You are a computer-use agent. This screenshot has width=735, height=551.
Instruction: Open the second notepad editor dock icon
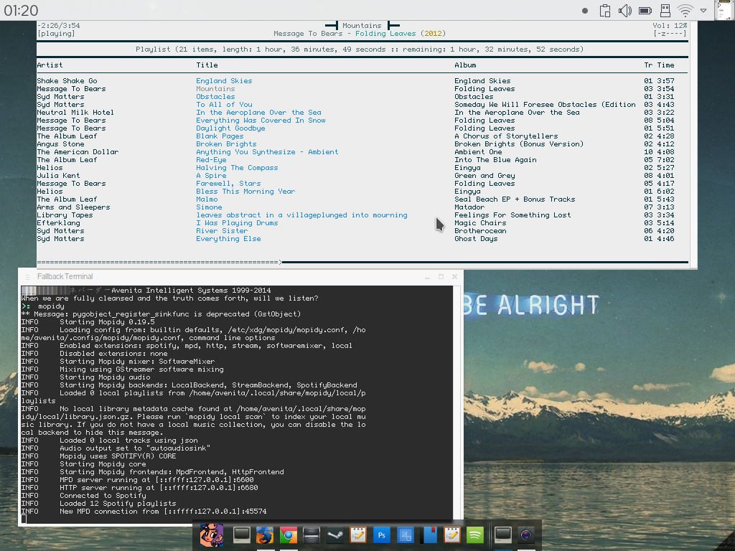pyautogui.click(x=452, y=535)
